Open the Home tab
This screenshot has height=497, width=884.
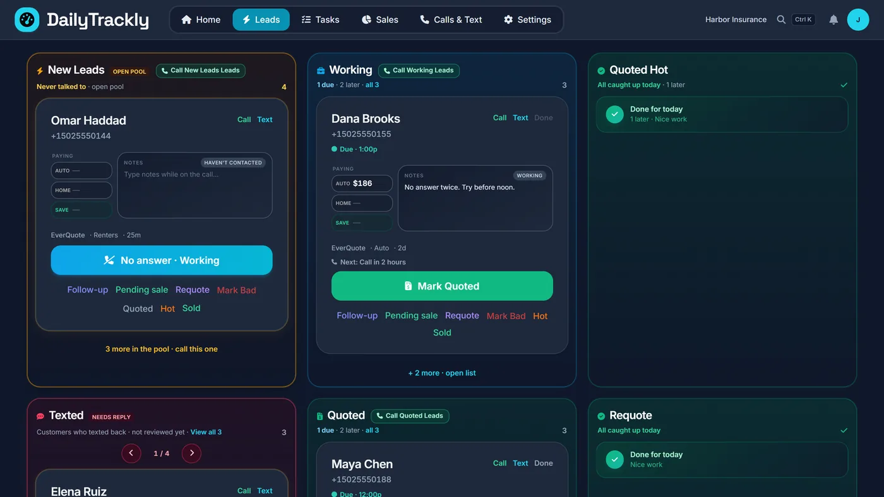tap(201, 20)
